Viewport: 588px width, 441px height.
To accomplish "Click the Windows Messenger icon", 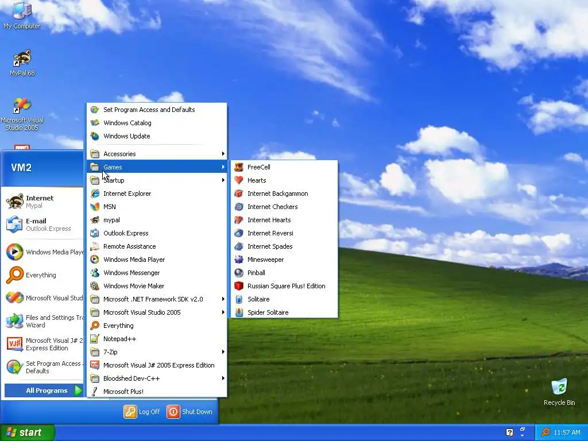I will point(95,273).
